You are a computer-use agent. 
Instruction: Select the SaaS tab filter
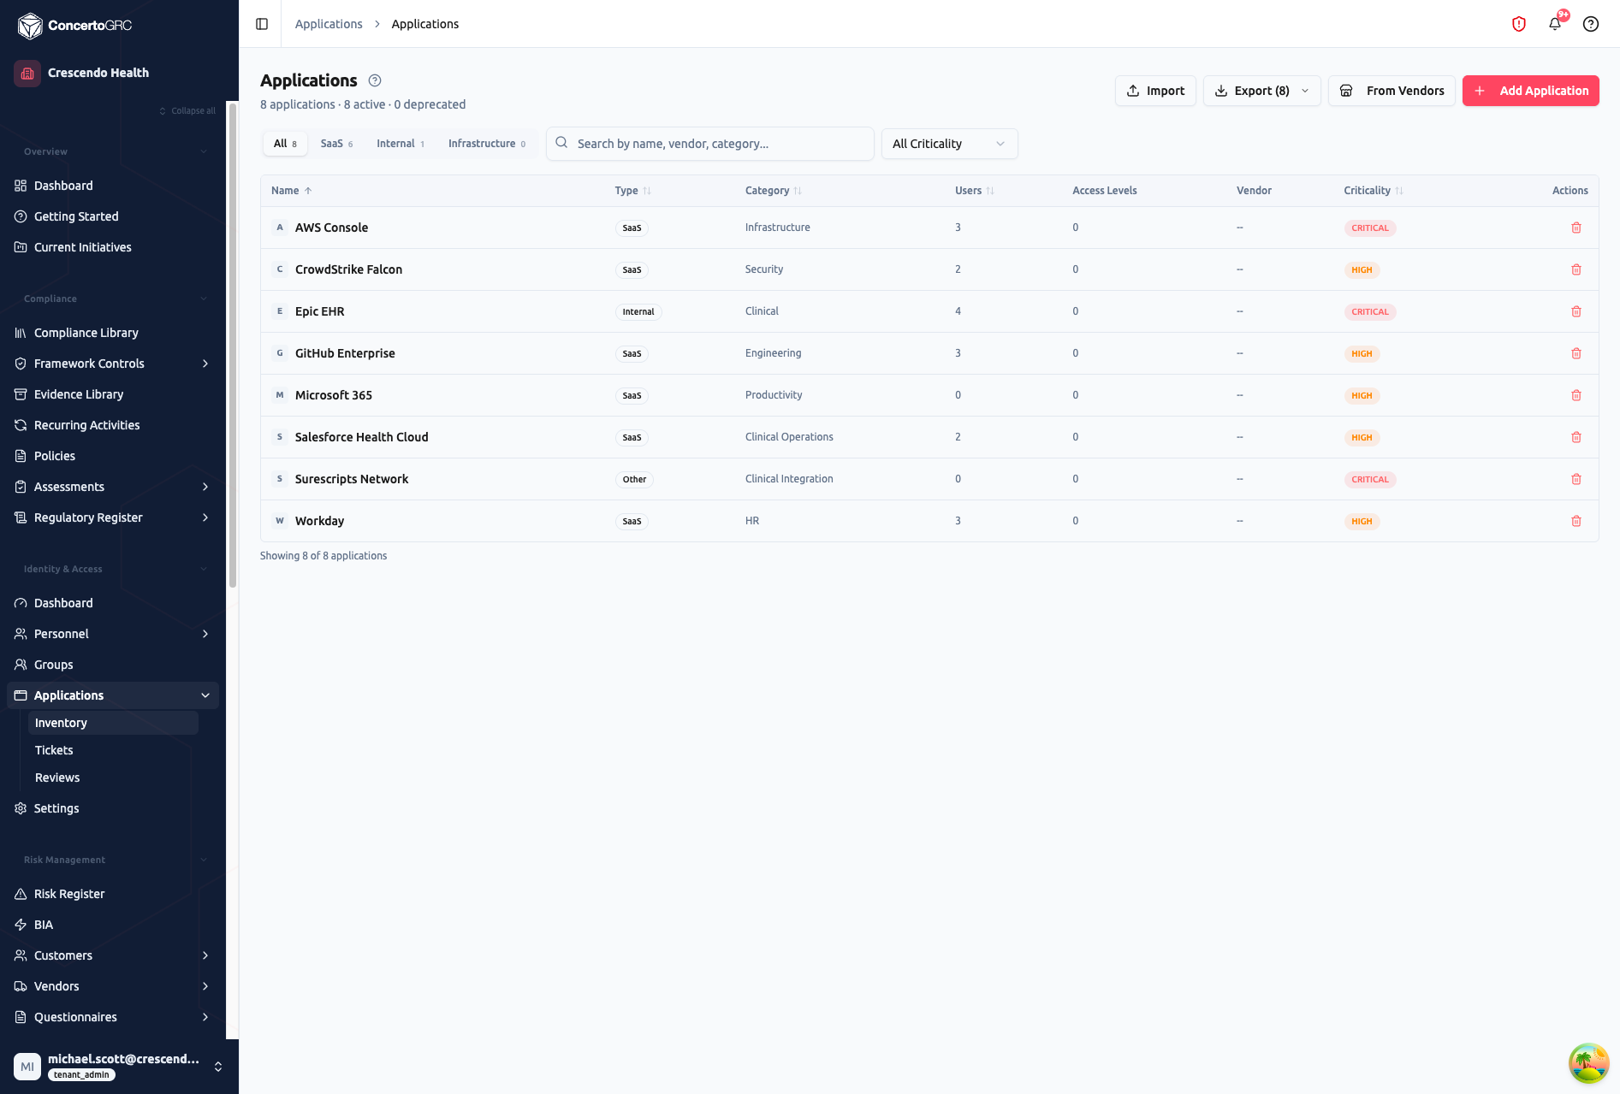pos(336,144)
